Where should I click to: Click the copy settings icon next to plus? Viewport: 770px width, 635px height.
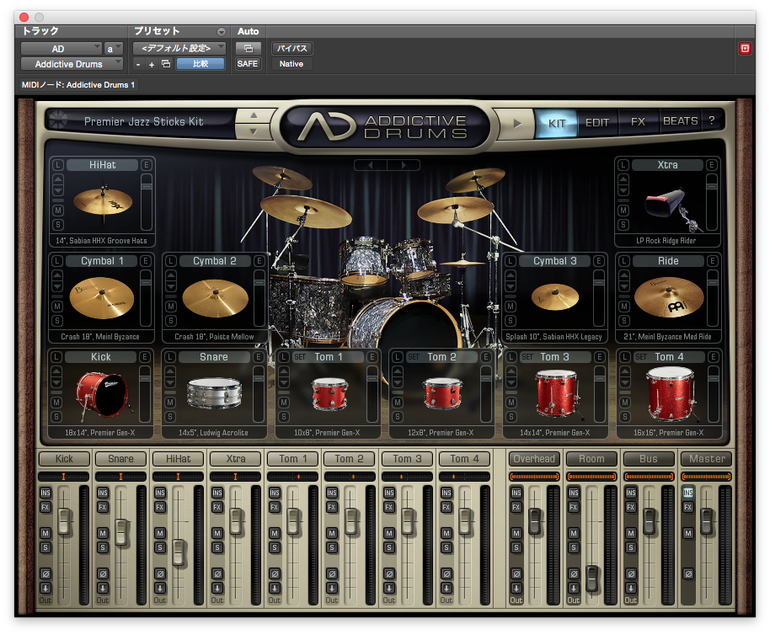pyautogui.click(x=166, y=64)
